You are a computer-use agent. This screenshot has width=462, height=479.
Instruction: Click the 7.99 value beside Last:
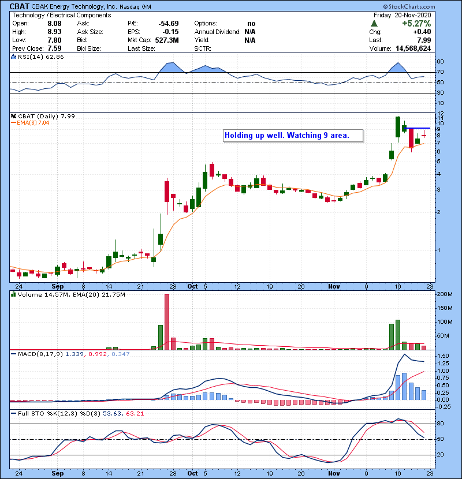424,40
